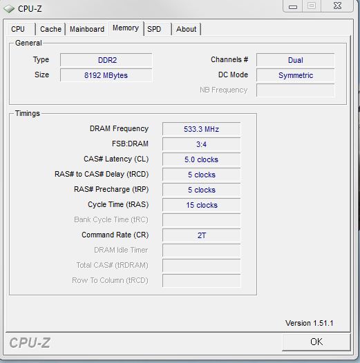
Task: Open the About tab
Action: (x=186, y=29)
